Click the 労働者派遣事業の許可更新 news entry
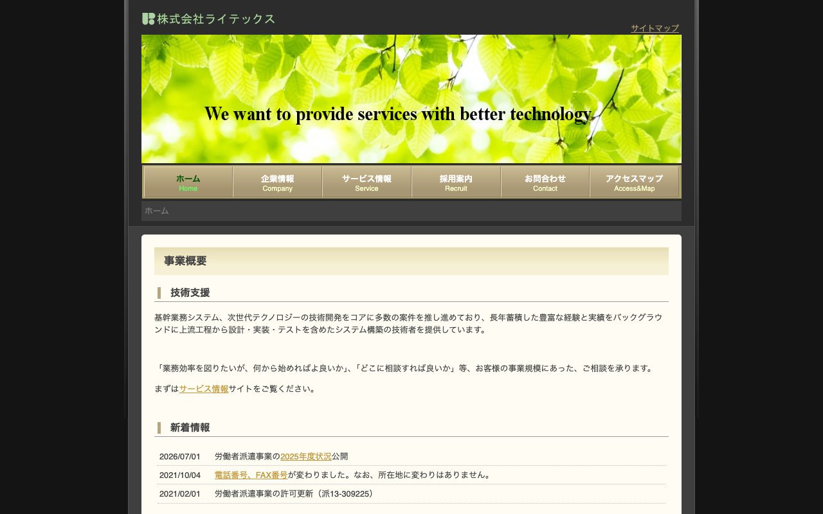 coord(294,493)
